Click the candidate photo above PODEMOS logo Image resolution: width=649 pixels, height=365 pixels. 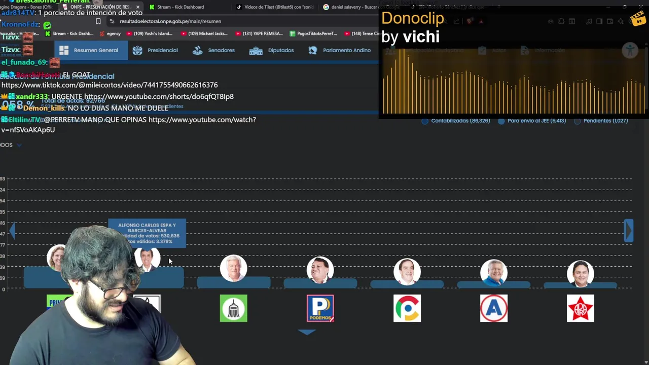pyautogui.click(x=320, y=270)
